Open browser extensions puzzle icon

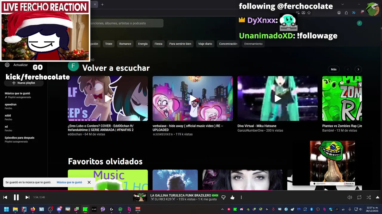click(x=346, y=13)
